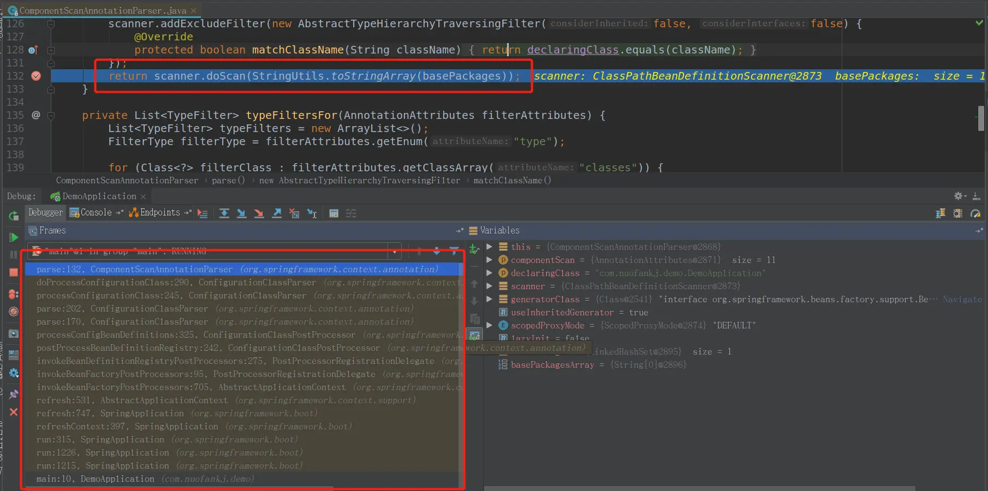Screen dimensions: 988x491
Task: Toggle Mute Breakpoints icon
Action: [x=14, y=312]
